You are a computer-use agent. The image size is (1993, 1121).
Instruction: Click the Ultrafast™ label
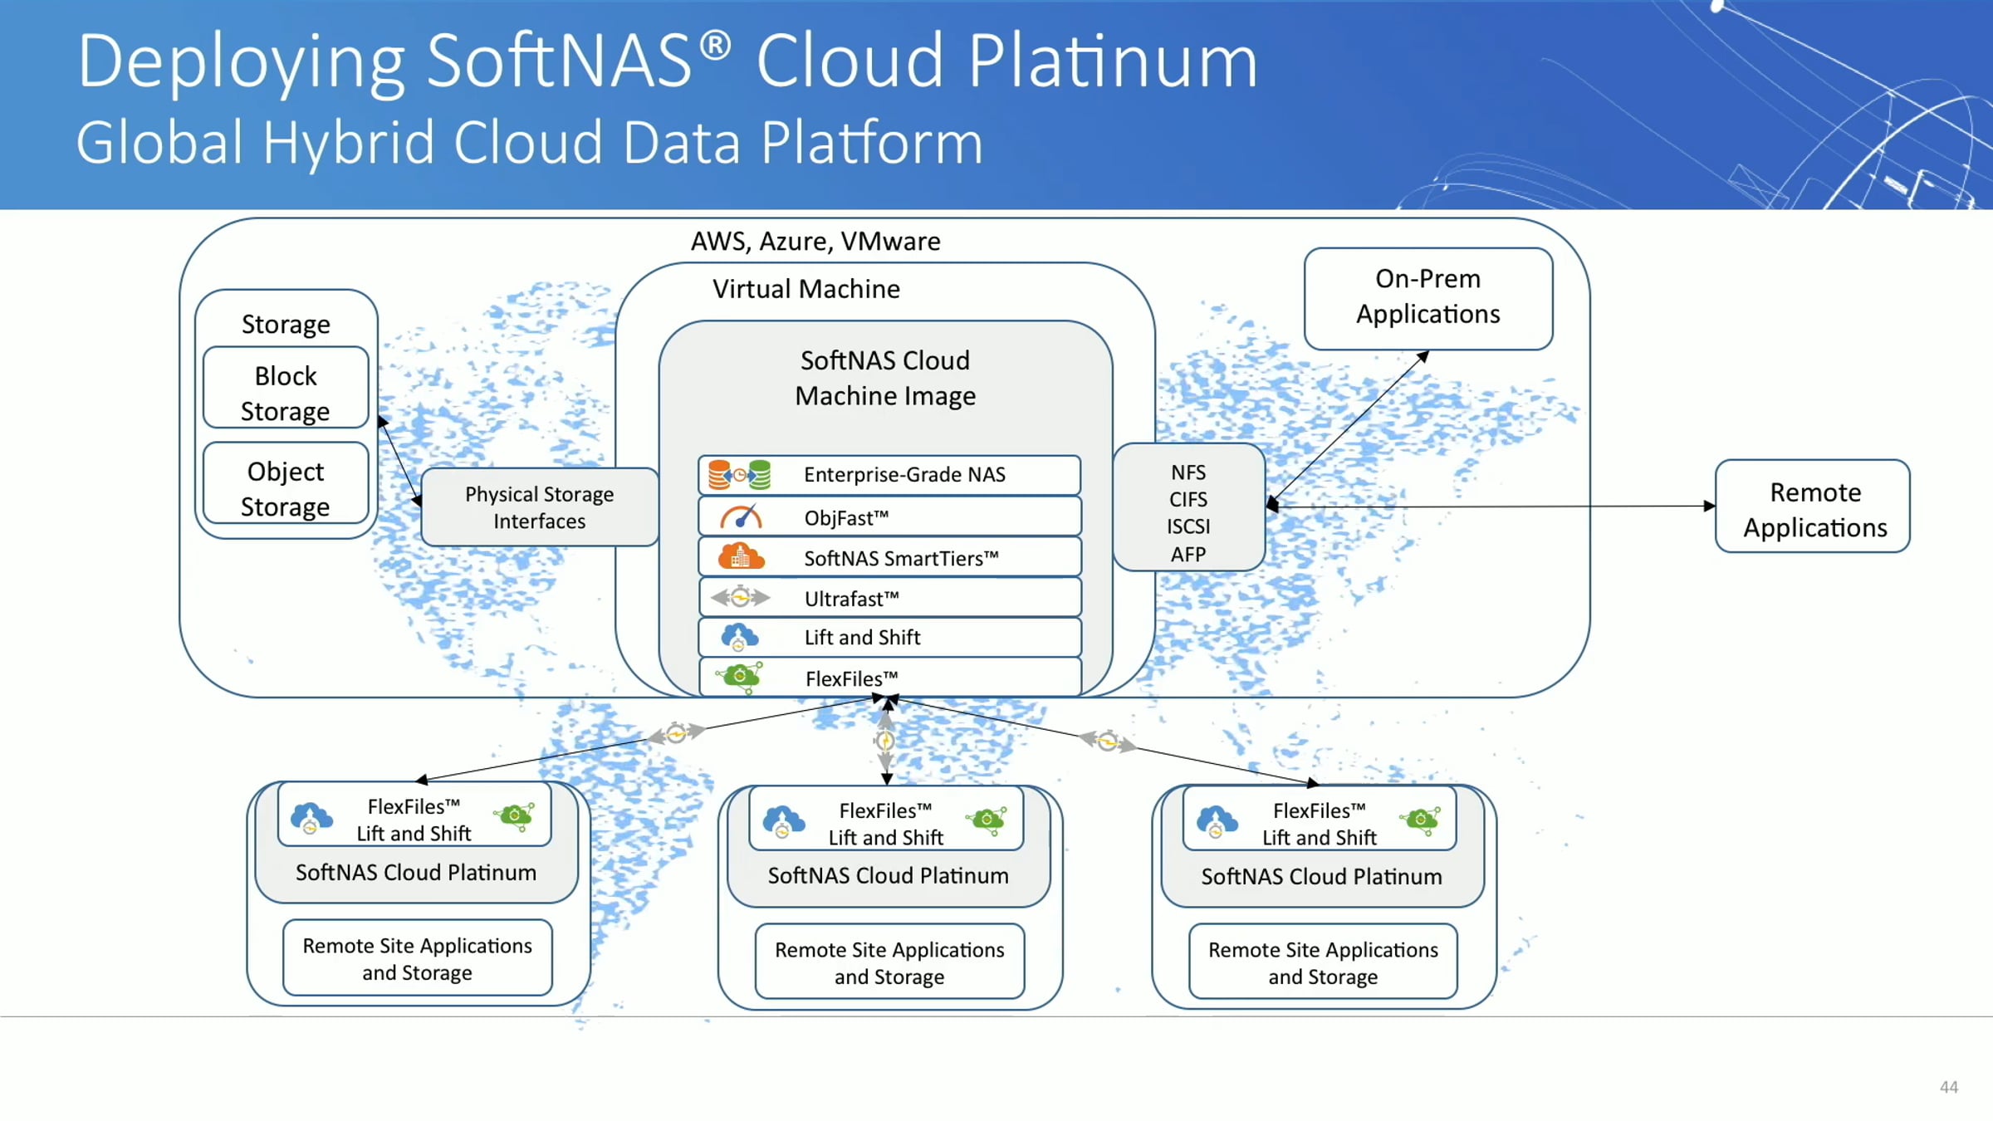852,599
